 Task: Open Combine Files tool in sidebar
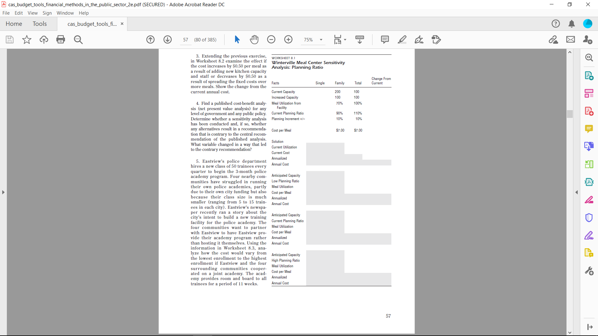pos(589,147)
